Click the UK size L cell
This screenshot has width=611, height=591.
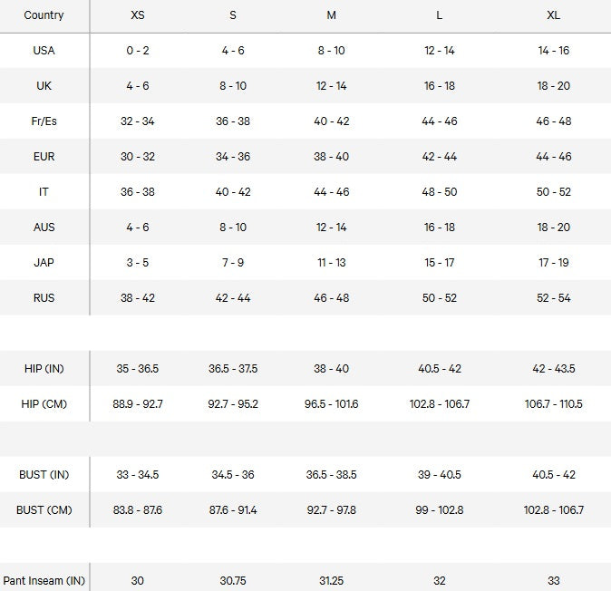tap(440, 86)
